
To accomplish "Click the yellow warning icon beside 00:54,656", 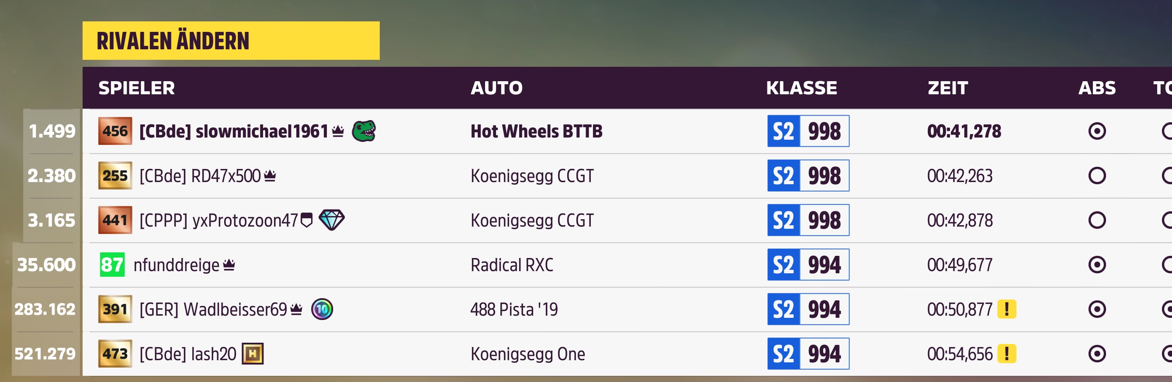I will point(1006,354).
